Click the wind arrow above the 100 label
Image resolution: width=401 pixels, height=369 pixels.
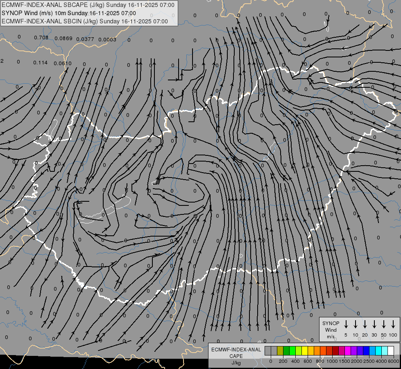[393, 324]
